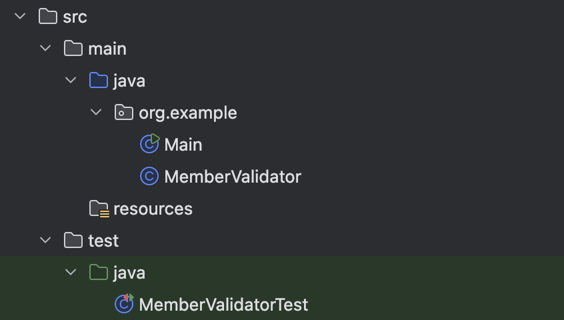
Task: Collapse the test folder chevron
Action: [x=45, y=241]
